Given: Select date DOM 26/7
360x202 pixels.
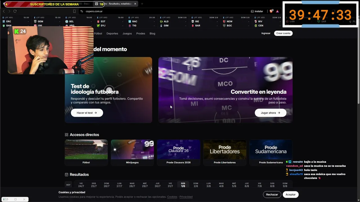Looking at the screenshot, I should coord(107,185).
